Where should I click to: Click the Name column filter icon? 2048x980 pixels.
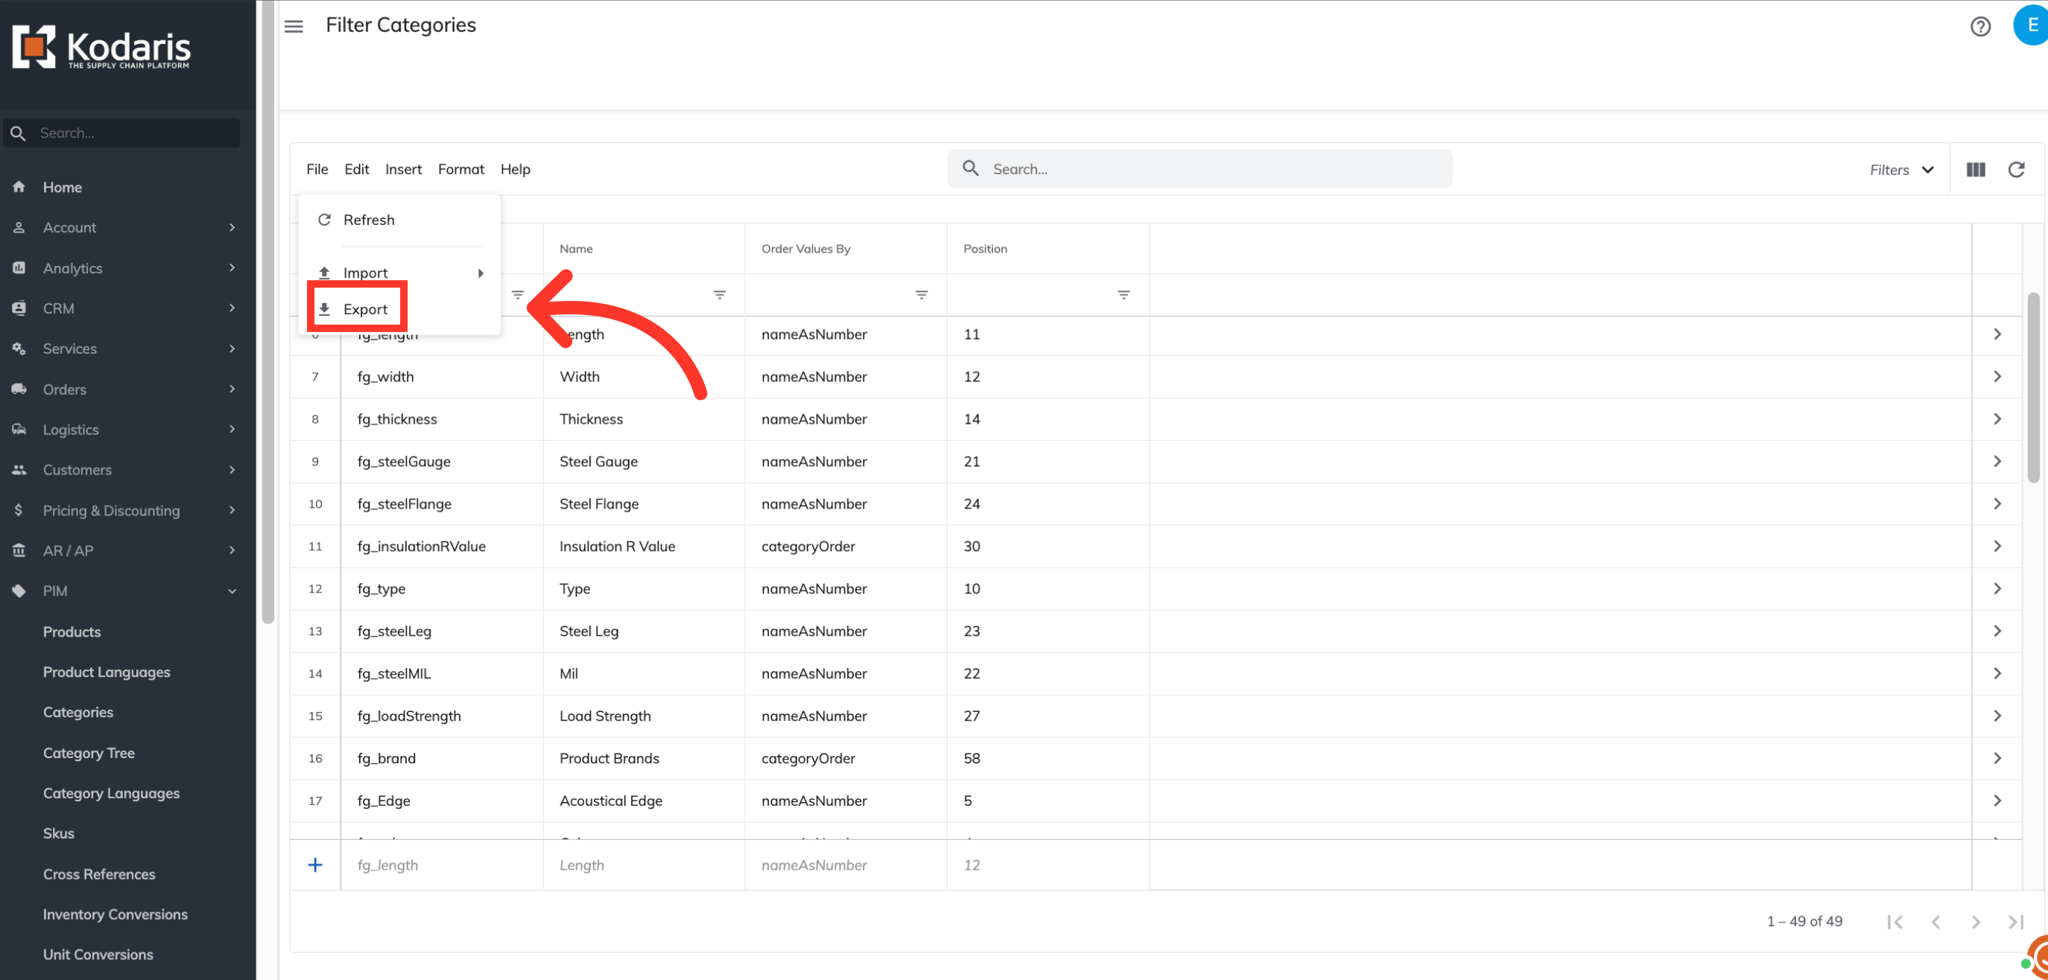pyautogui.click(x=720, y=295)
